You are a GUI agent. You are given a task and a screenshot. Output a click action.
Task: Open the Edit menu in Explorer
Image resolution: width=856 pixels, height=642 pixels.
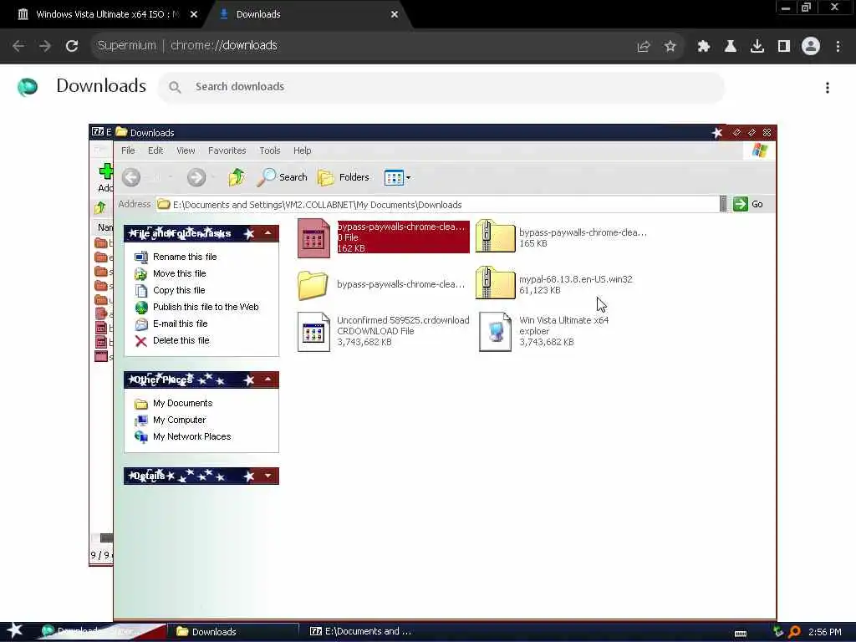[155, 150]
